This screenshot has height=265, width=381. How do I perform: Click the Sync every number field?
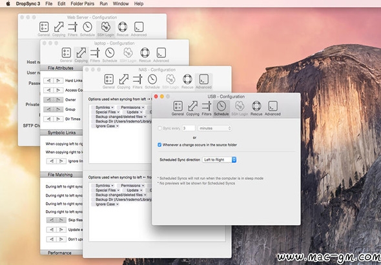(x=189, y=128)
